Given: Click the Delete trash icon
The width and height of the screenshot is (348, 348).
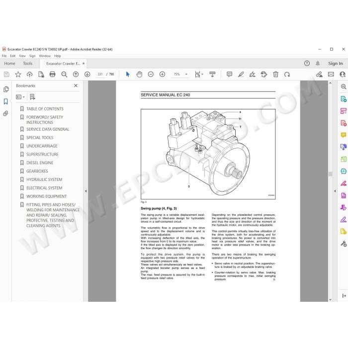Looking at the screenshot, I should 275,75.
